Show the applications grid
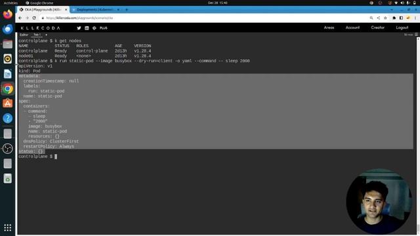The width and height of the screenshot is (420, 236). pyautogui.click(x=7, y=227)
